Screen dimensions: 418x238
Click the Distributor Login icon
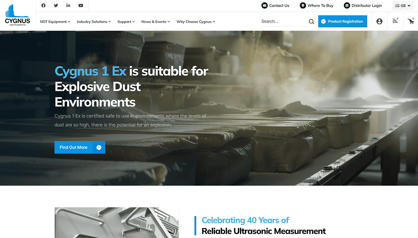(x=347, y=5)
